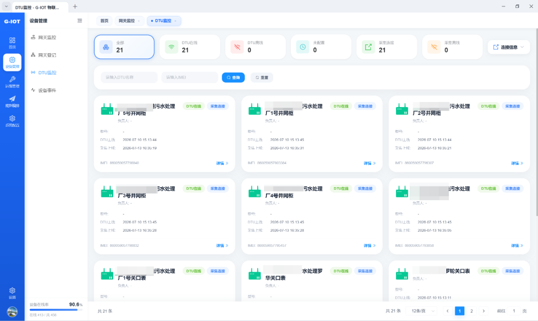
Task: Expand the 连接信息 dropdown
Action: 509,47
